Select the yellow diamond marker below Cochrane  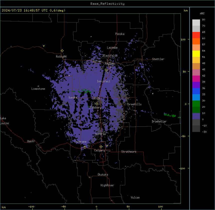pyautogui.click(x=85, y=147)
